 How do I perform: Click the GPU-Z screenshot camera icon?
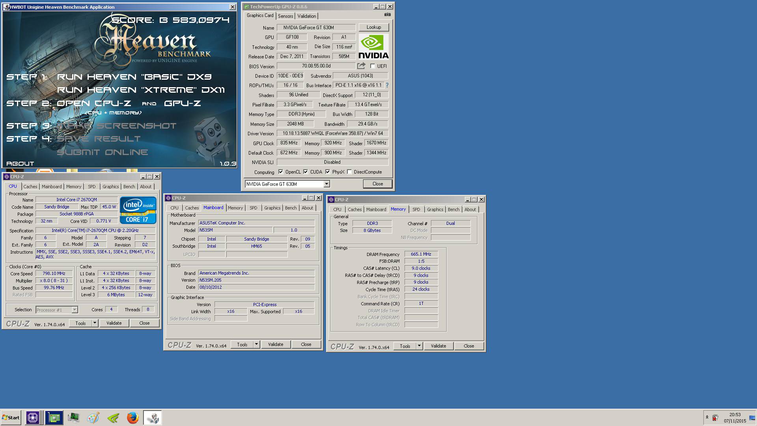click(x=388, y=15)
